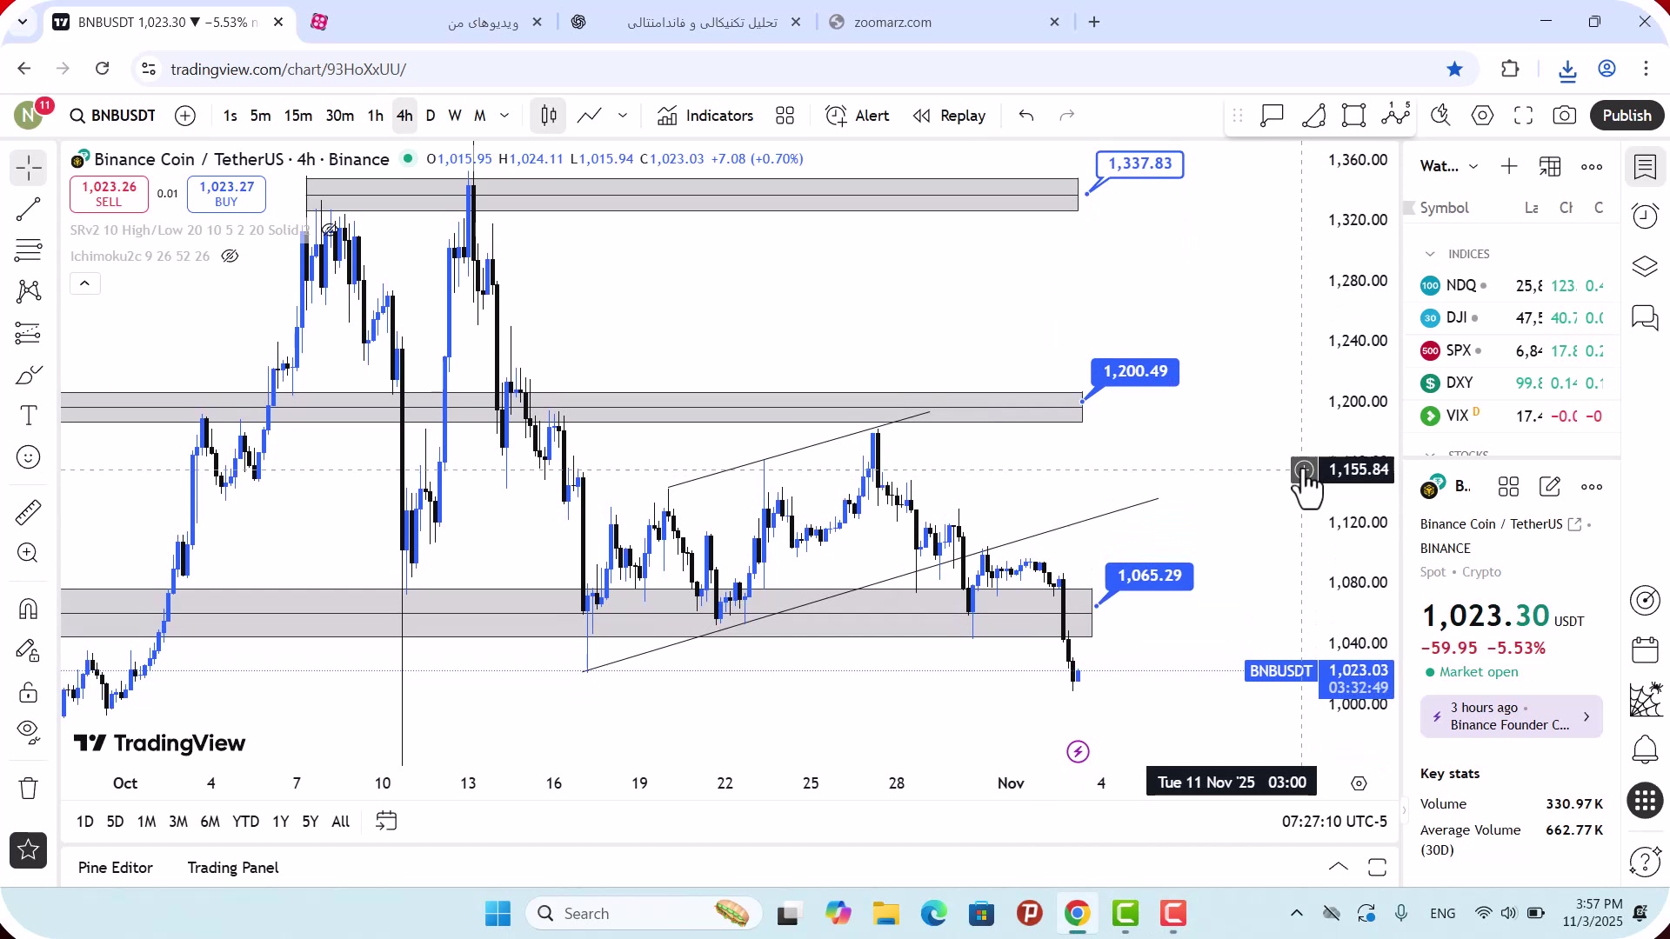The image size is (1670, 939).
Task: Open the Alerts clock panel
Action: [x=1645, y=216]
